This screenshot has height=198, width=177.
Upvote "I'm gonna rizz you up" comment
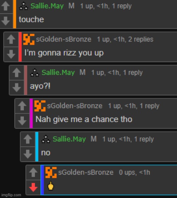(11, 39)
